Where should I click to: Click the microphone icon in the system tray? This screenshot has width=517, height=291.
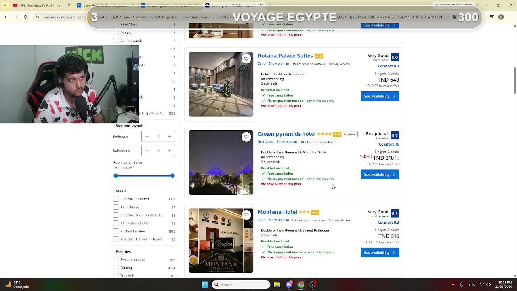point(462,285)
